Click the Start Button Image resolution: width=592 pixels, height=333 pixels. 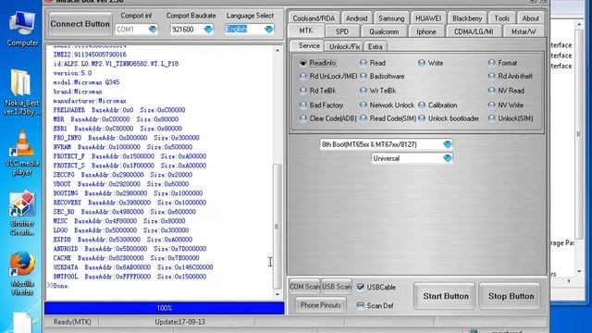[445, 296]
